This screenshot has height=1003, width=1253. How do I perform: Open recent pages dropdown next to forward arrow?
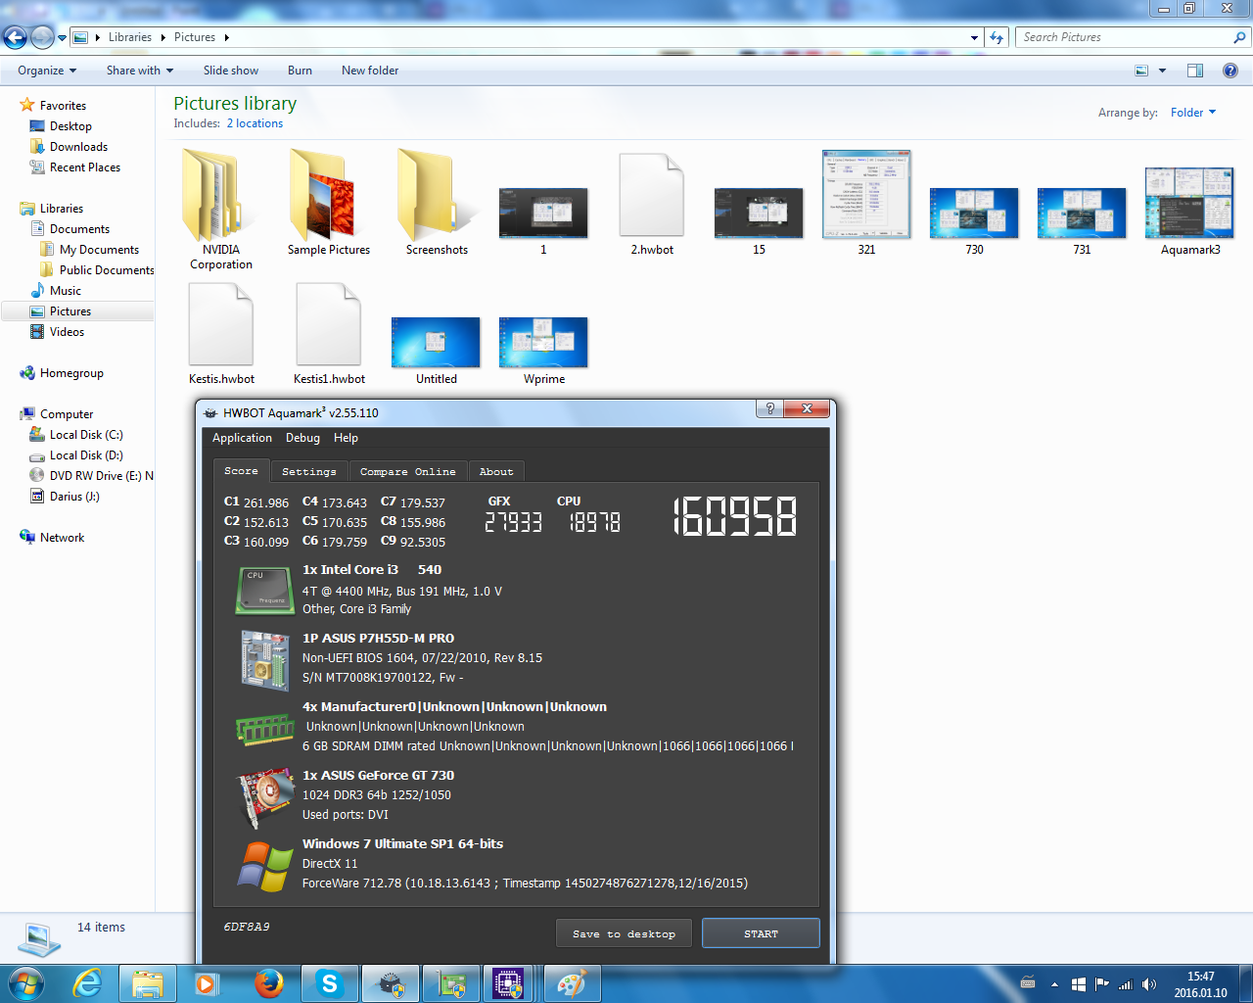pyautogui.click(x=63, y=38)
